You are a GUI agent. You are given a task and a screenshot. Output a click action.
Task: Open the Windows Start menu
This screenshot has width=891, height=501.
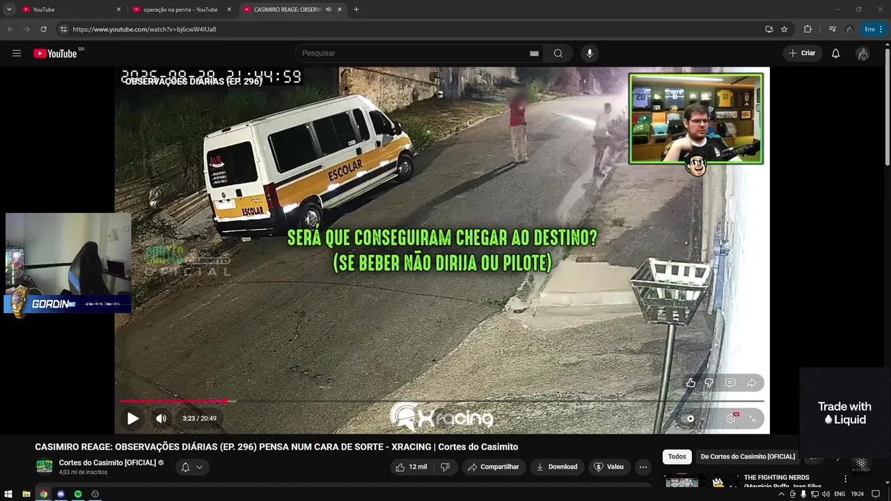coord(8,494)
